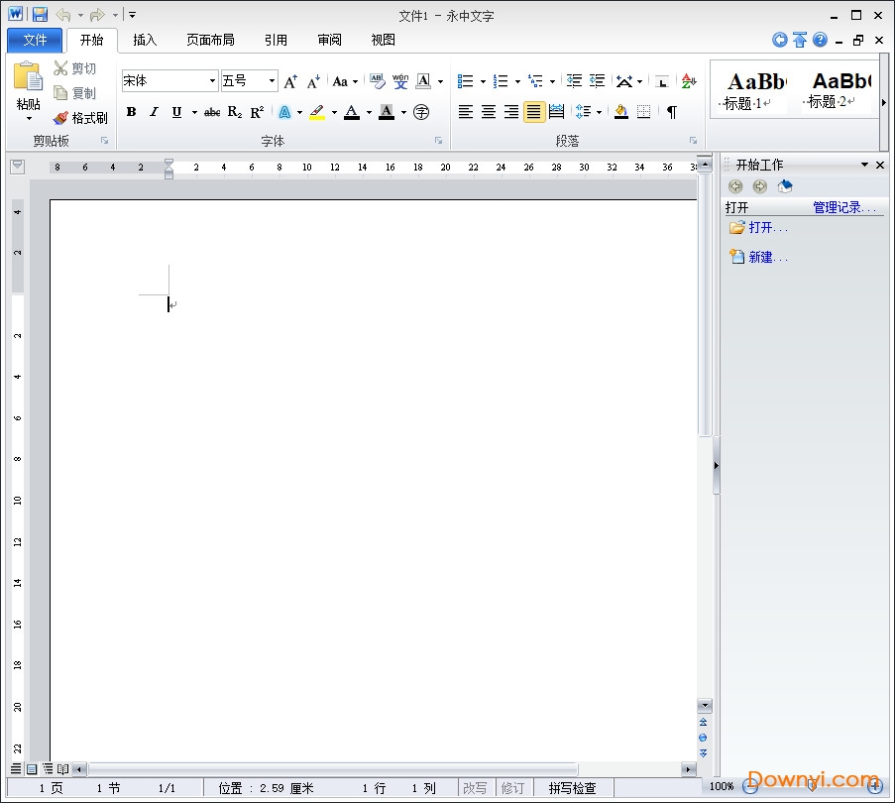Viewport: 895px width, 803px height.
Task: Select the 标题 1 style thumbnail
Action: point(751,89)
